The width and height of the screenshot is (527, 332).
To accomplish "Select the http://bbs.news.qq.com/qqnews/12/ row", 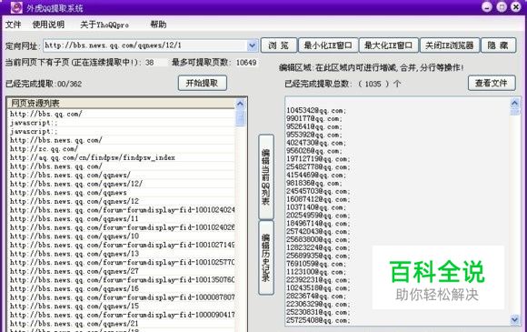I will [121, 184].
